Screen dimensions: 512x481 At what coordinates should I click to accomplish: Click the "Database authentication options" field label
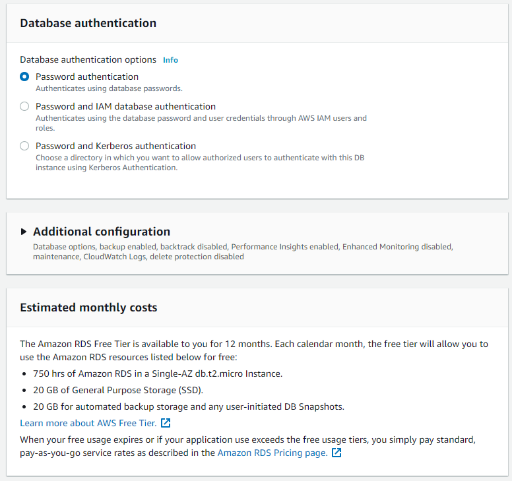click(88, 60)
